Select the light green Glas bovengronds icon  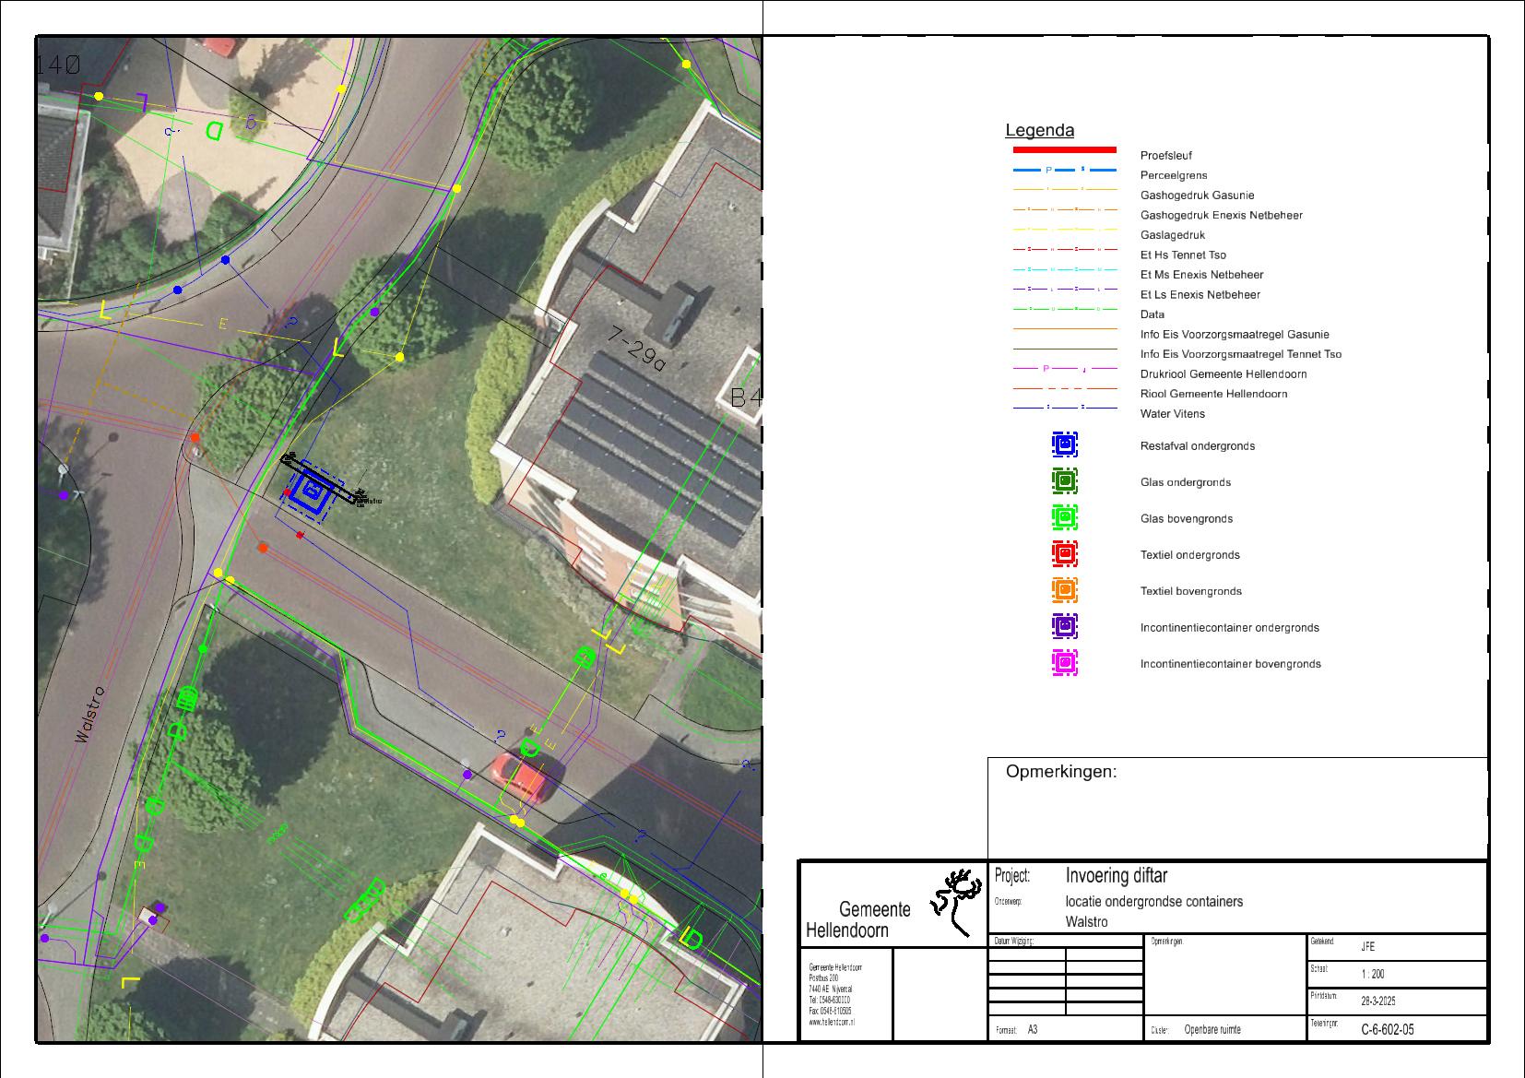coord(1064,518)
